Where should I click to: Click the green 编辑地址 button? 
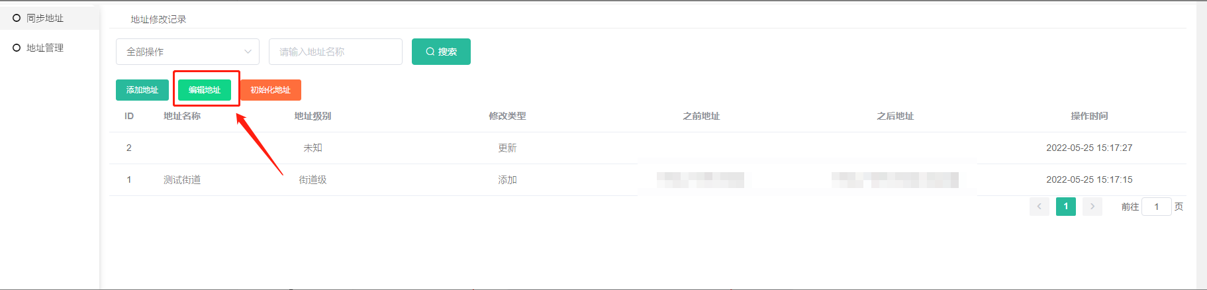[205, 90]
